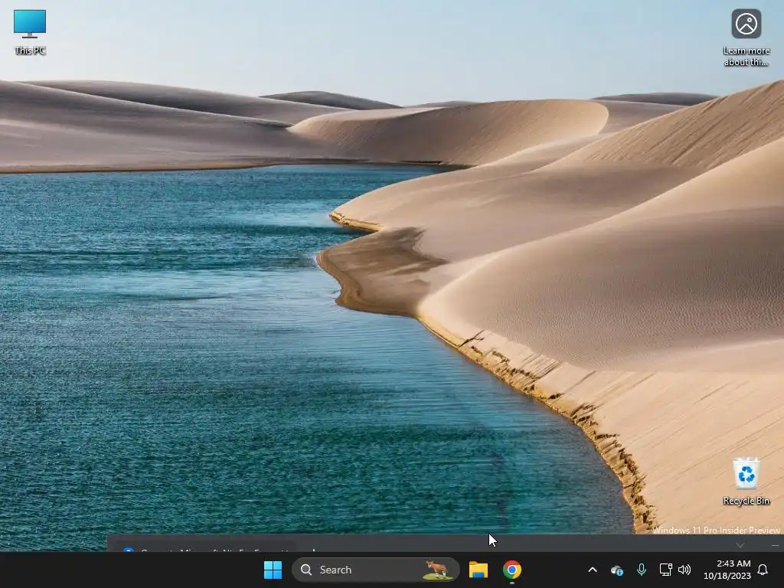
Task: Open the clock showing 2:43 AM
Action: (727, 570)
